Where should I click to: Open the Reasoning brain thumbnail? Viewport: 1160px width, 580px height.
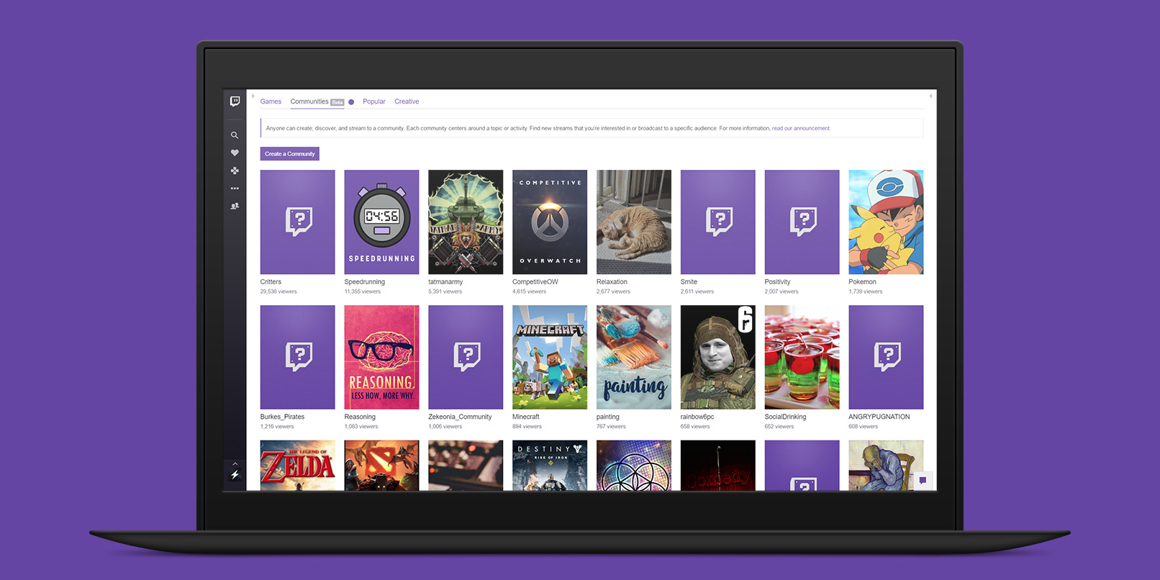[381, 357]
